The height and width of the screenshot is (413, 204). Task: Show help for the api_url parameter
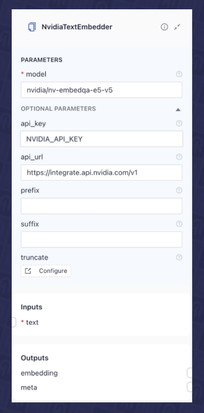coord(179,157)
